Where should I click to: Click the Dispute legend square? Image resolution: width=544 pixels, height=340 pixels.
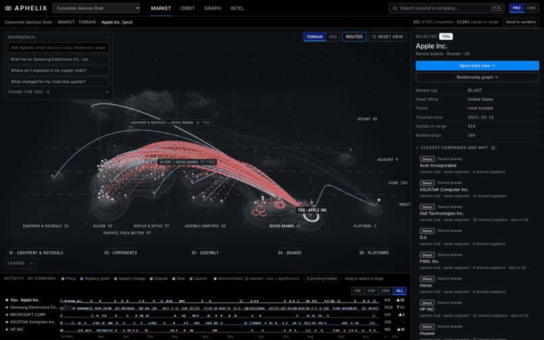[x=151, y=279]
